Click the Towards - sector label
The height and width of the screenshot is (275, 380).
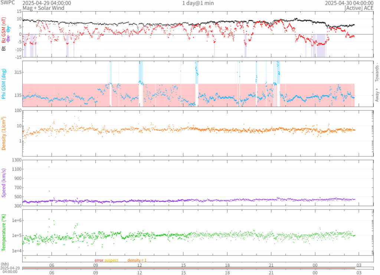point(377,72)
